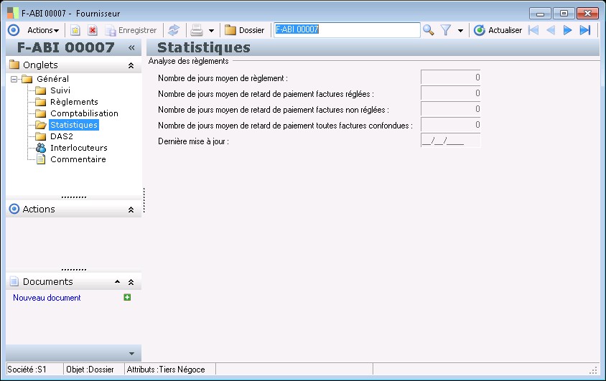Collapse the Documents panel double chevron
606x381 pixels.
click(131, 282)
